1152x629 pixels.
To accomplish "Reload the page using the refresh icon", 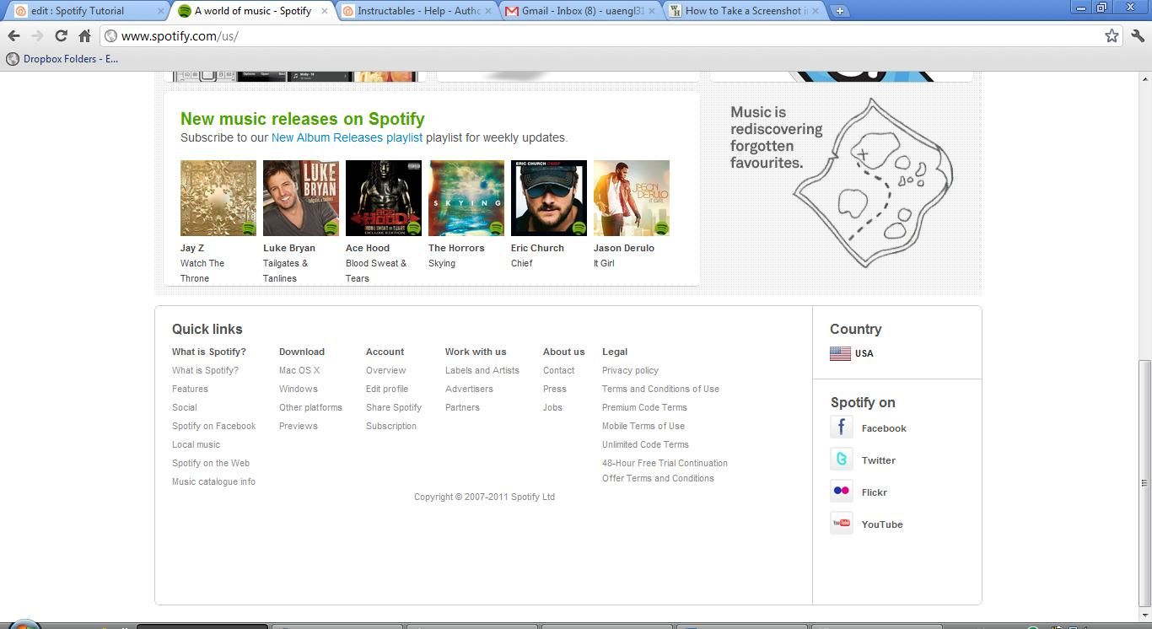I will point(60,36).
